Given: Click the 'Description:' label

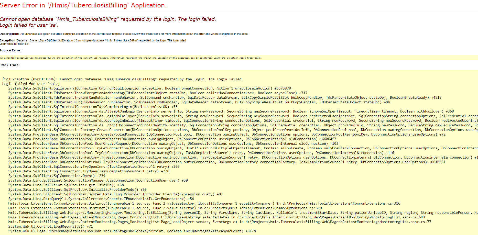Looking at the screenshot, I should point(10,34).
